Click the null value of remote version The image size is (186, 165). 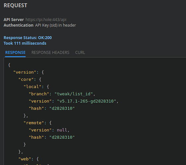62,130
